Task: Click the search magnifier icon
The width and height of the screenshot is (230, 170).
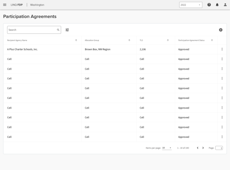Action: click(x=58, y=30)
